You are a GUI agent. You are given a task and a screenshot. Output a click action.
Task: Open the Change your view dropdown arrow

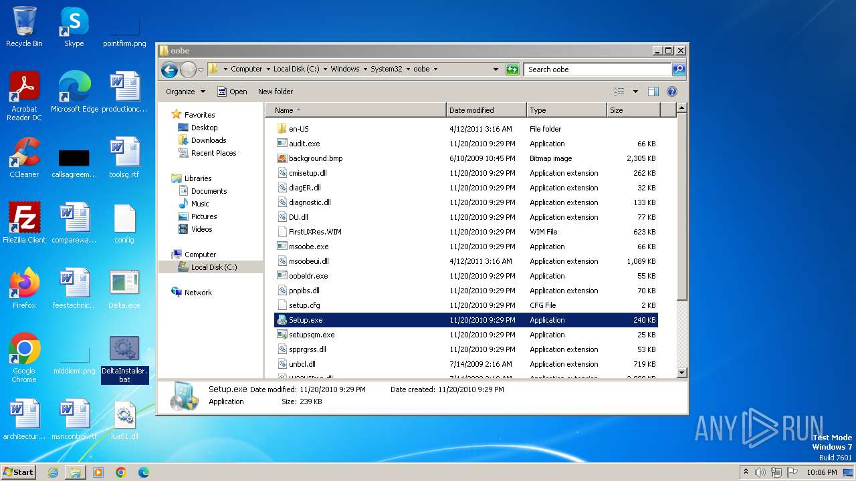click(635, 92)
